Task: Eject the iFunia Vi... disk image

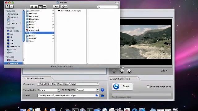Action: [21, 23]
